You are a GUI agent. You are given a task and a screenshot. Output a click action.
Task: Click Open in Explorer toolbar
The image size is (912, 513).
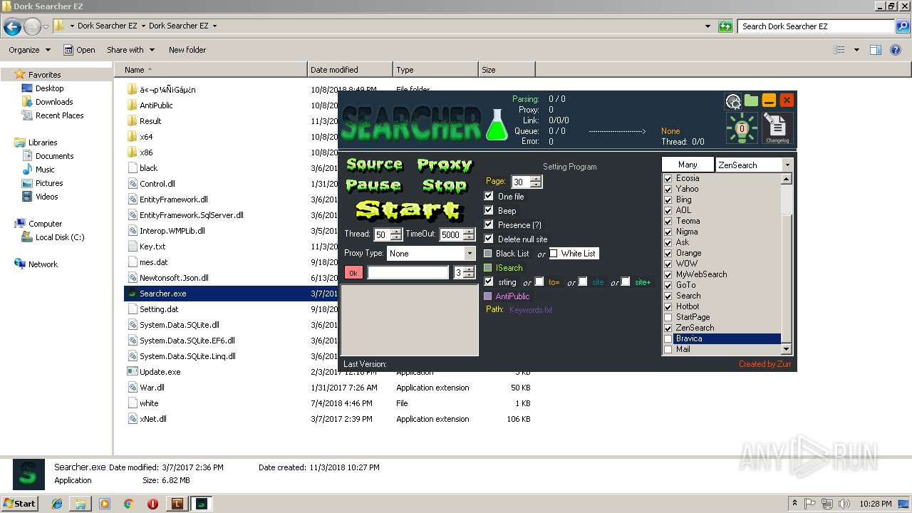pos(79,50)
